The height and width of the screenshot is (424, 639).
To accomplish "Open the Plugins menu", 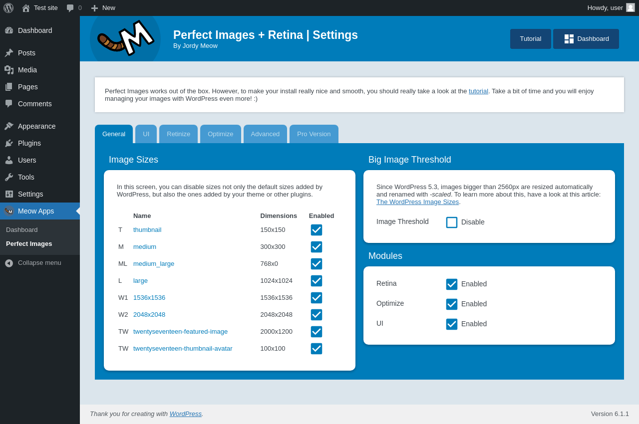I will (40, 143).
